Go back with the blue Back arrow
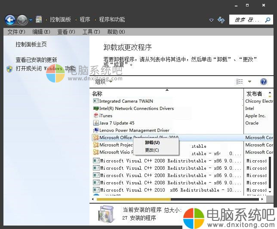 10,20
